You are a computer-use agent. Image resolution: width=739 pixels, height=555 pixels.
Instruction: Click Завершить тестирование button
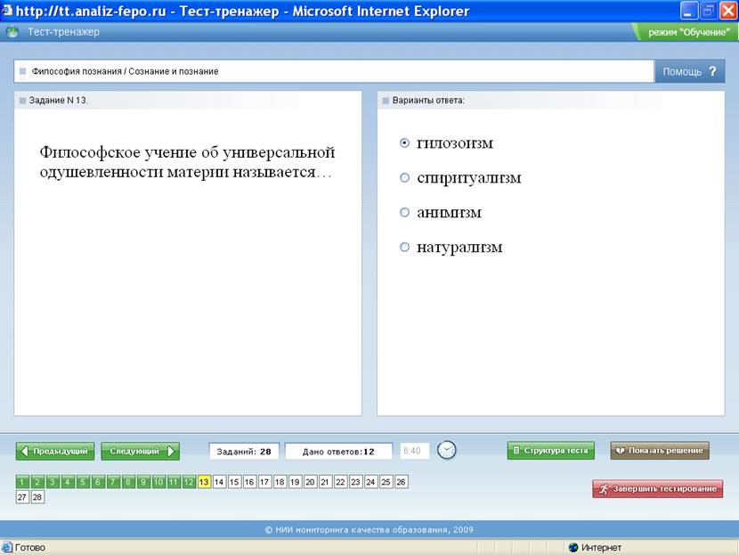tap(657, 489)
